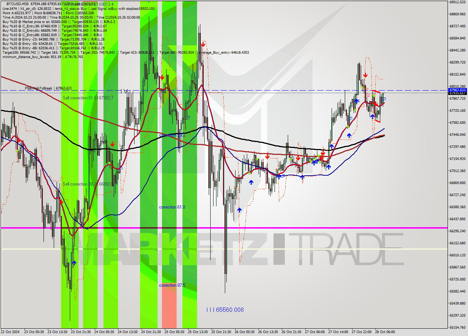
Task: Click the 'Target100: 69166.742' targets line
Action: coord(125,52)
